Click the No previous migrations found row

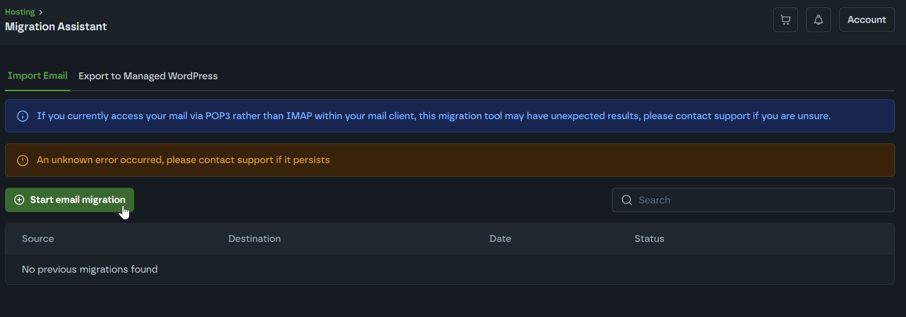pos(90,269)
